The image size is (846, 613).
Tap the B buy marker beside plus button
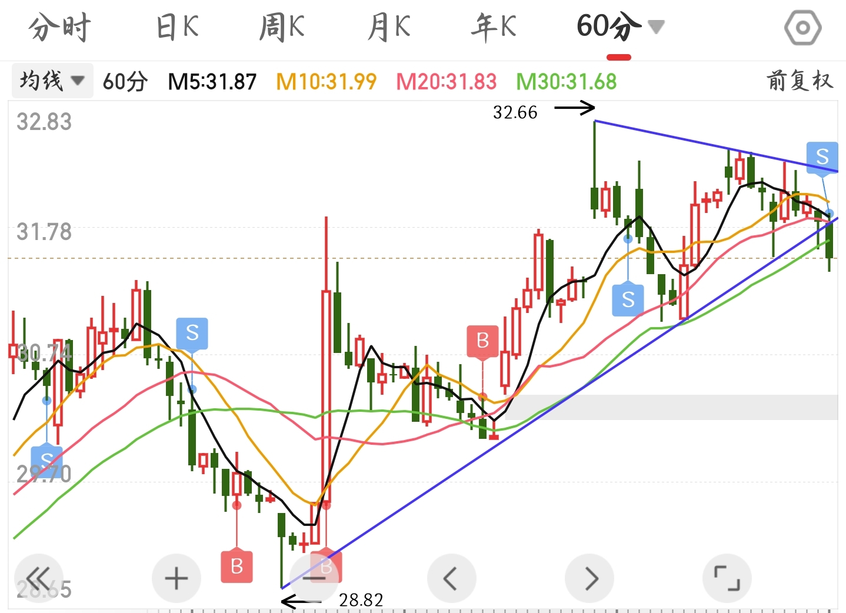(237, 567)
